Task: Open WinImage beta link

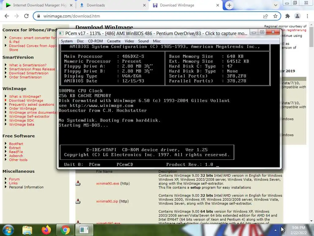Action: 22,124
